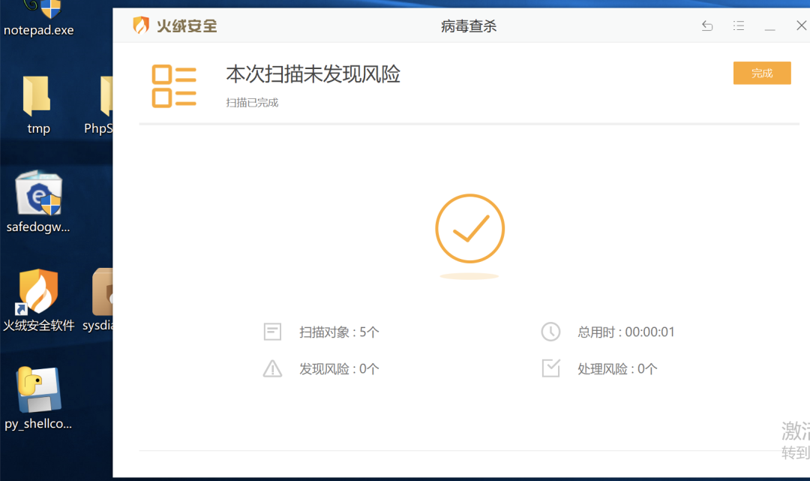The width and height of the screenshot is (810, 481).
Task: Select 火绒安全软件 desktop shortcut
Action: [x=38, y=301]
